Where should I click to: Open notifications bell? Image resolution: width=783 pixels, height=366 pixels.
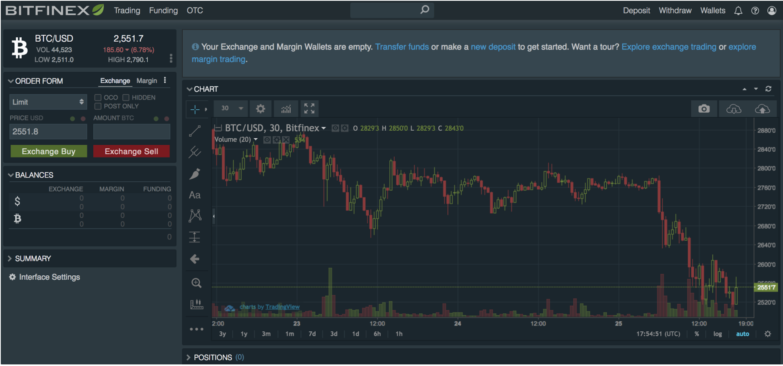click(x=738, y=11)
